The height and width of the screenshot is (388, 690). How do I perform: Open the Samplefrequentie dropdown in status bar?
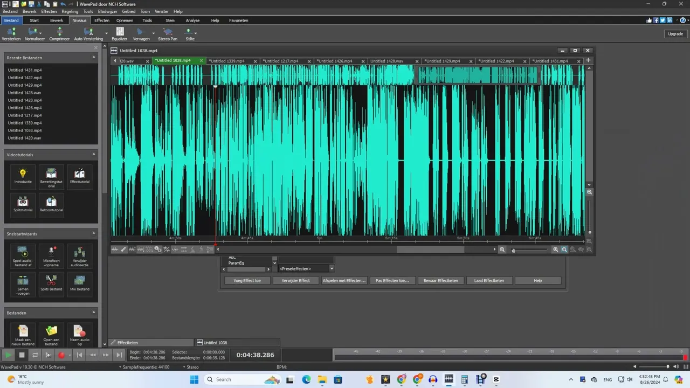144,367
